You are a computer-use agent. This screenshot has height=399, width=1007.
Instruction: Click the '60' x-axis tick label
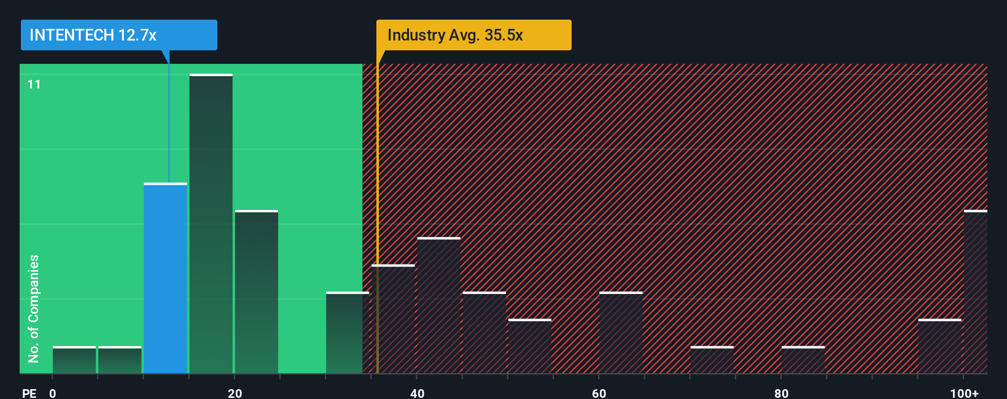click(x=599, y=393)
